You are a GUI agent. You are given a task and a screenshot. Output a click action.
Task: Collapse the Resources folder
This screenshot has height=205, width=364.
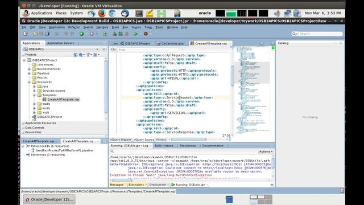tap(29, 82)
